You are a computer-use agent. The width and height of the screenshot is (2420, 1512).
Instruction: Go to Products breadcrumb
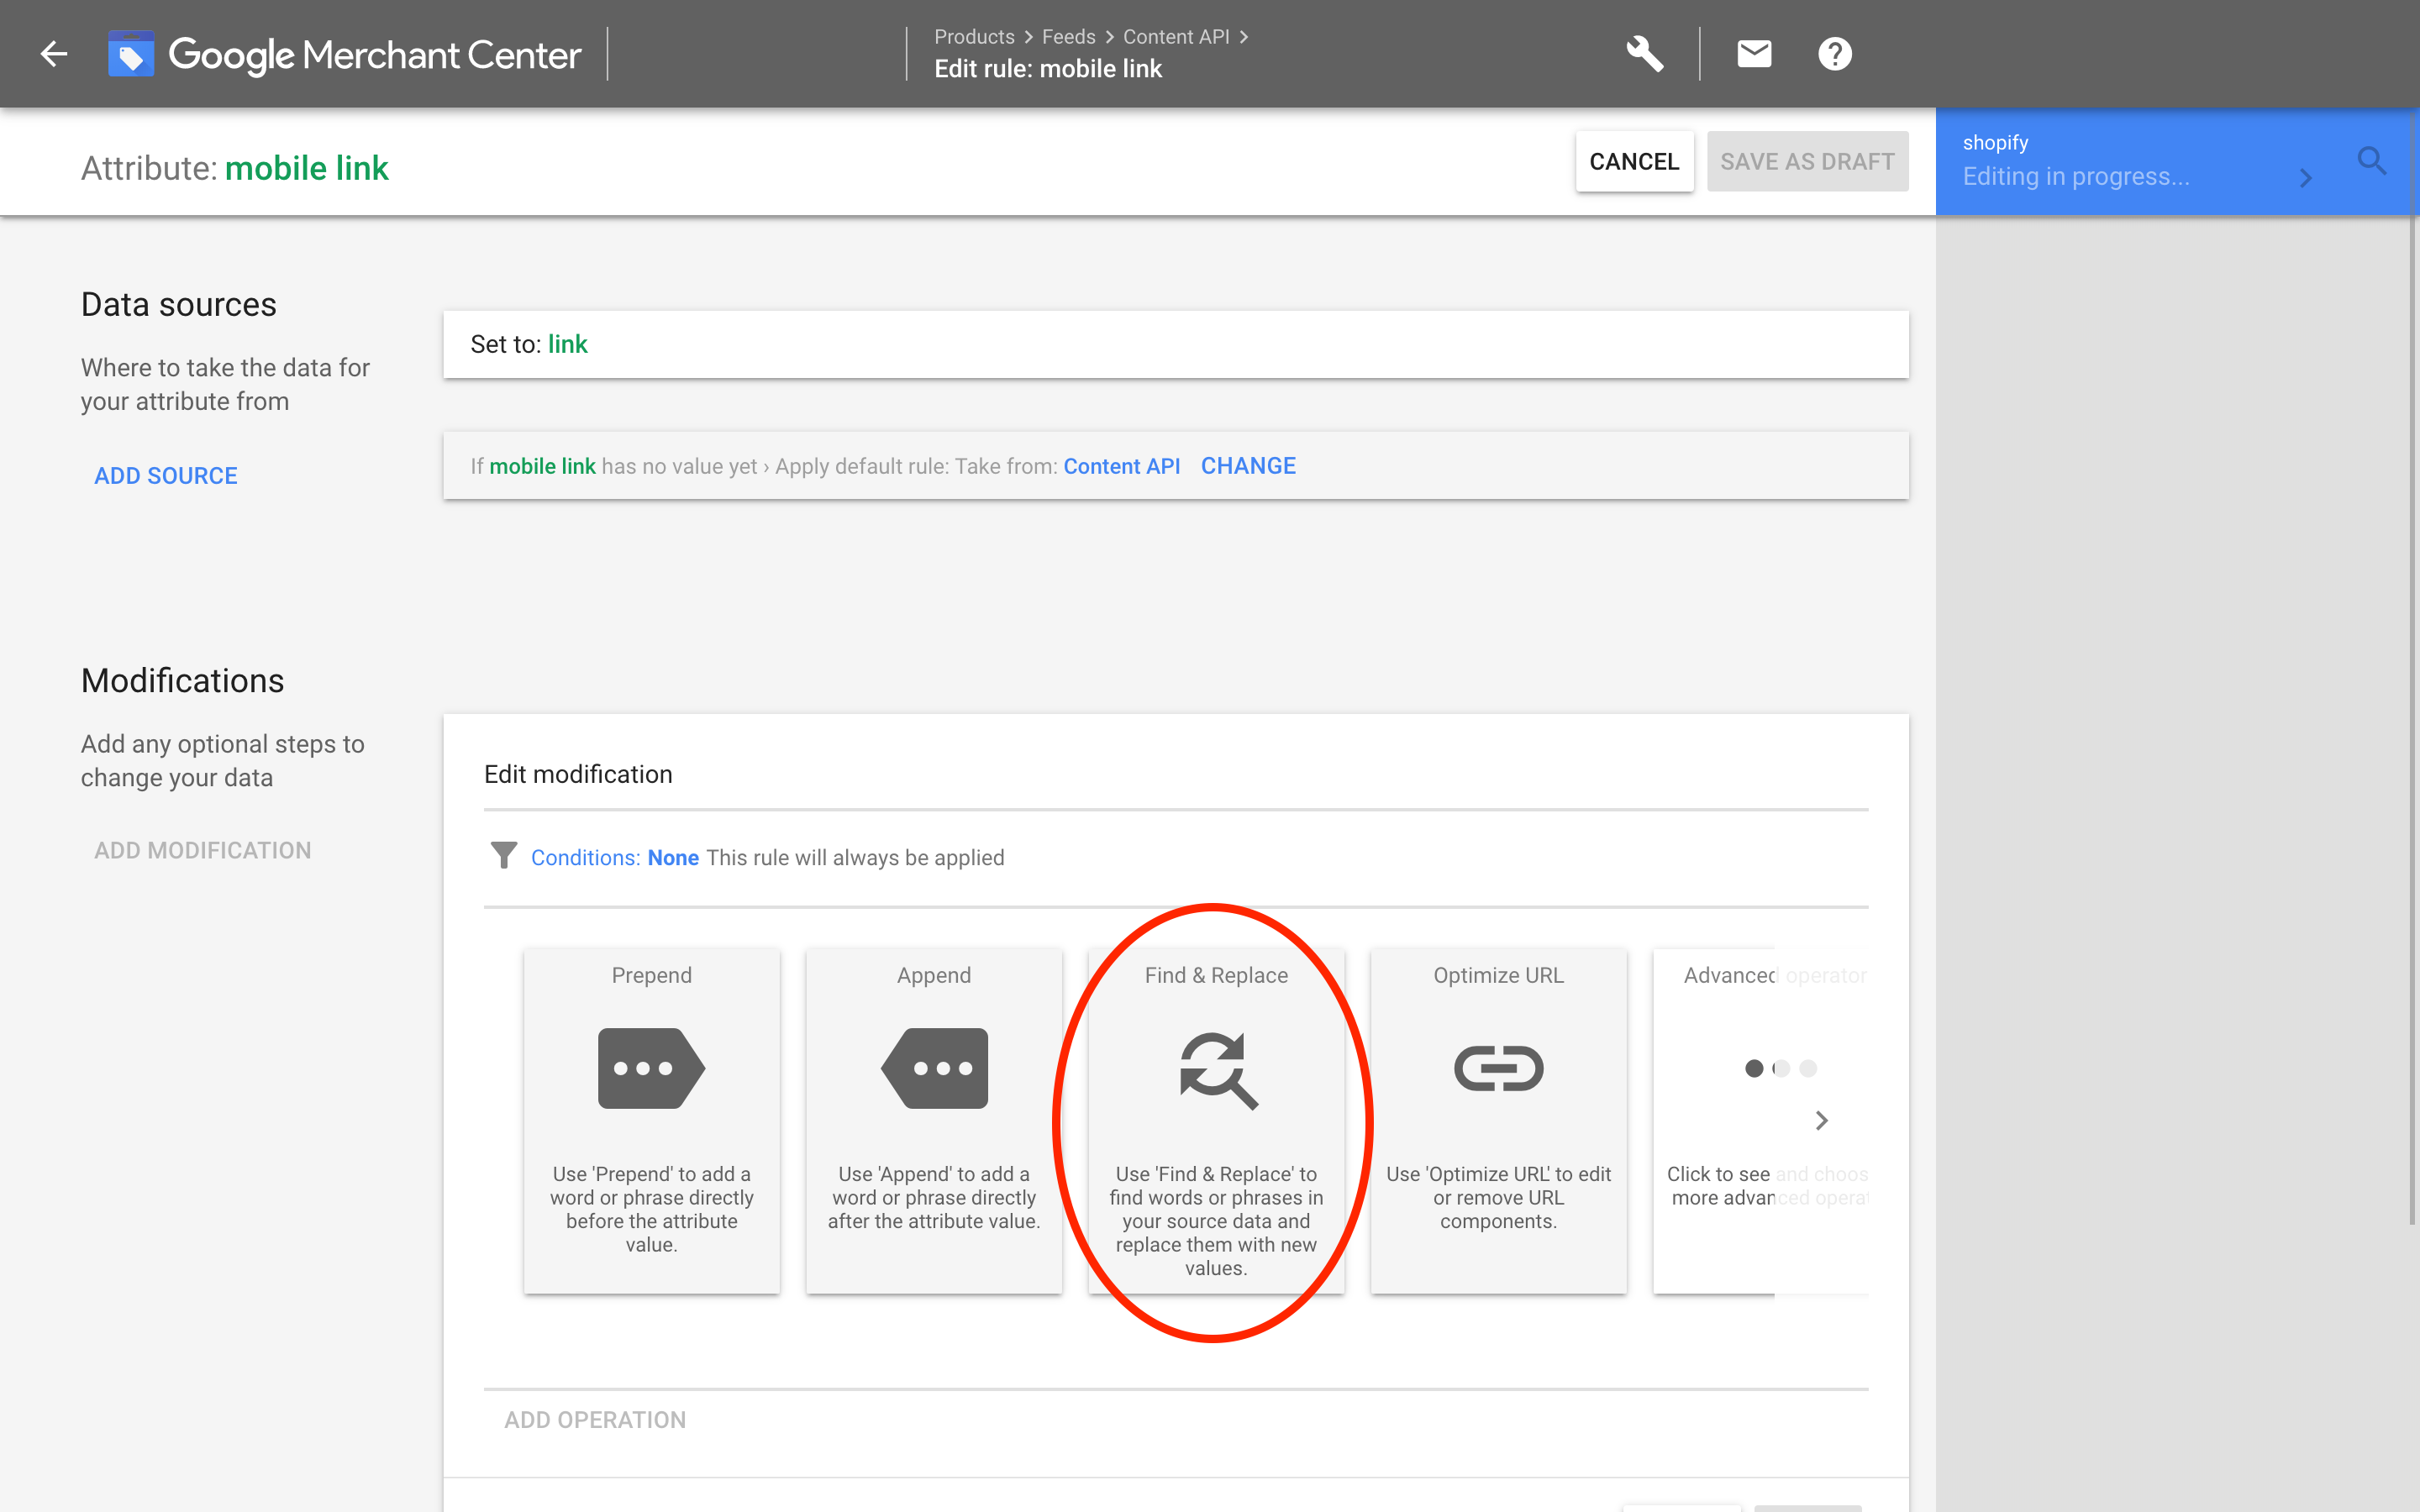point(973,37)
